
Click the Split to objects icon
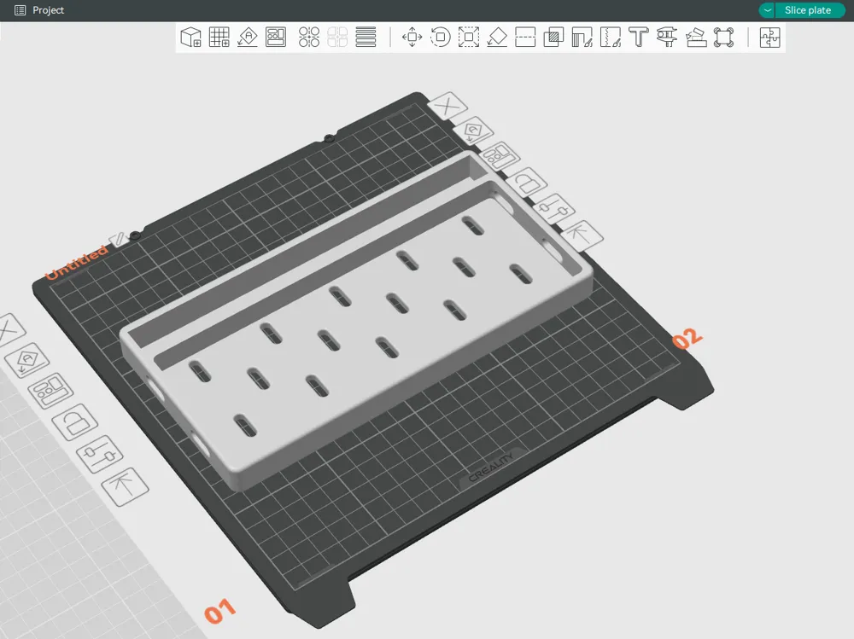309,37
